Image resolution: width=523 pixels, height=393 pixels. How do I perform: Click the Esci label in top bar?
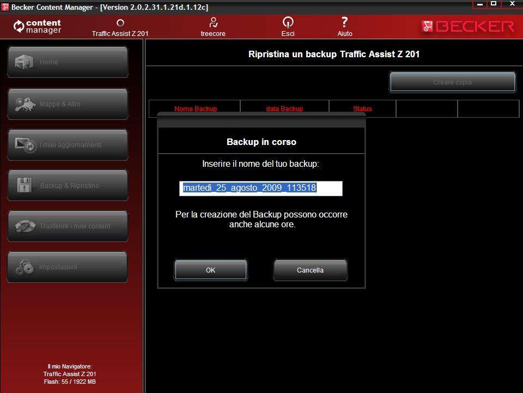point(288,34)
